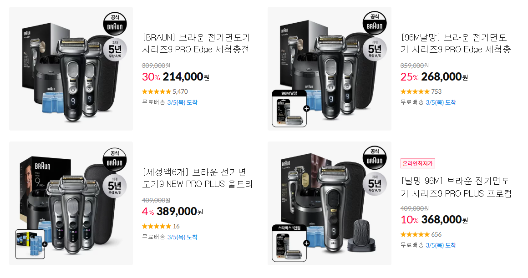Click the 공식 BRAUN badge on 389,000원 product
The height and width of the screenshot is (278, 528).
(115, 160)
